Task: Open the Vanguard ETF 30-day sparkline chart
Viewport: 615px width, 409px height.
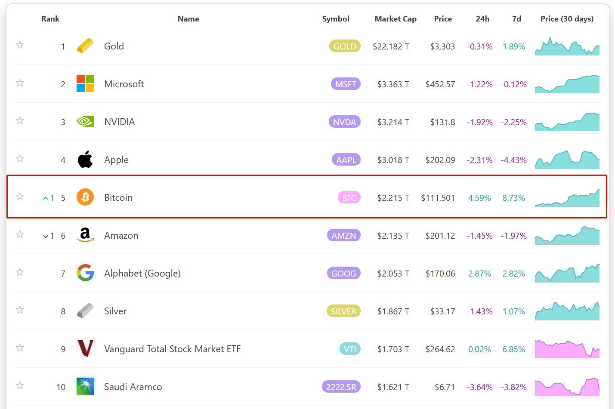Action: pyautogui.click(x=567, y=349)
